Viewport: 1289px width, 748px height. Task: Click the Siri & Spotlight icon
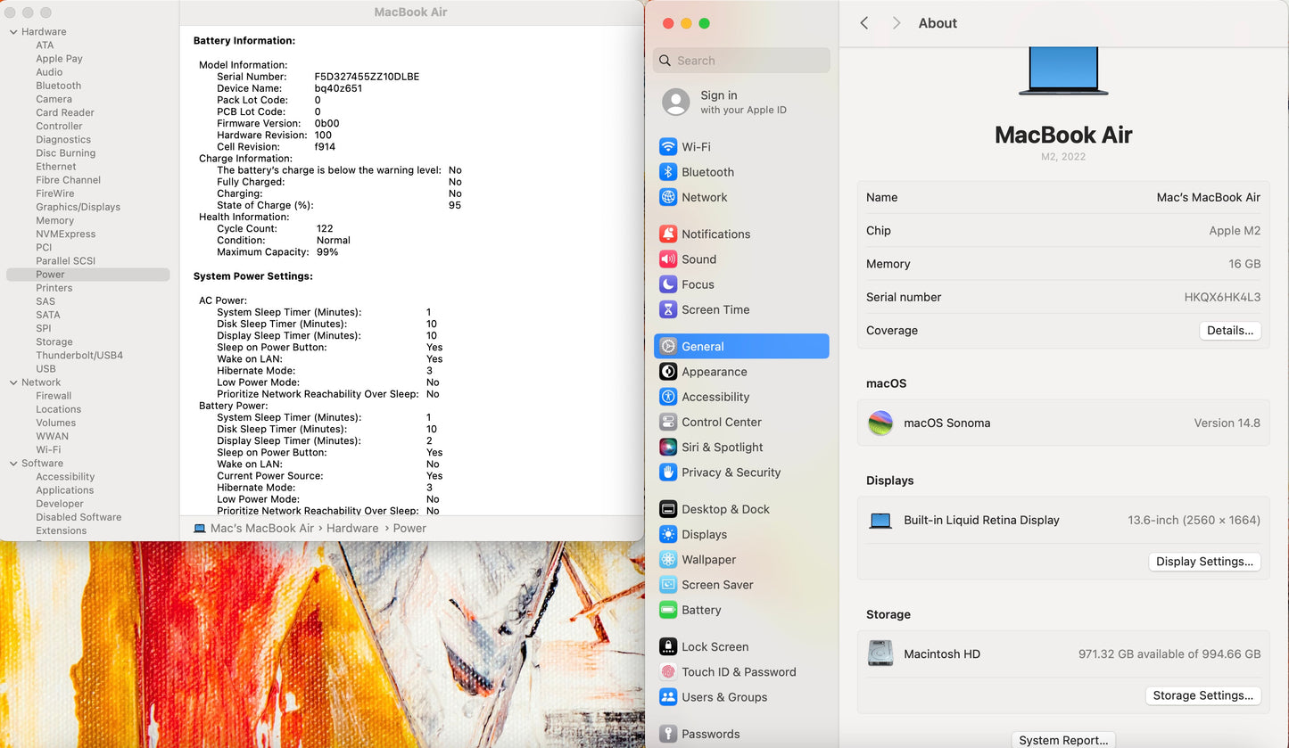point(668,448)
